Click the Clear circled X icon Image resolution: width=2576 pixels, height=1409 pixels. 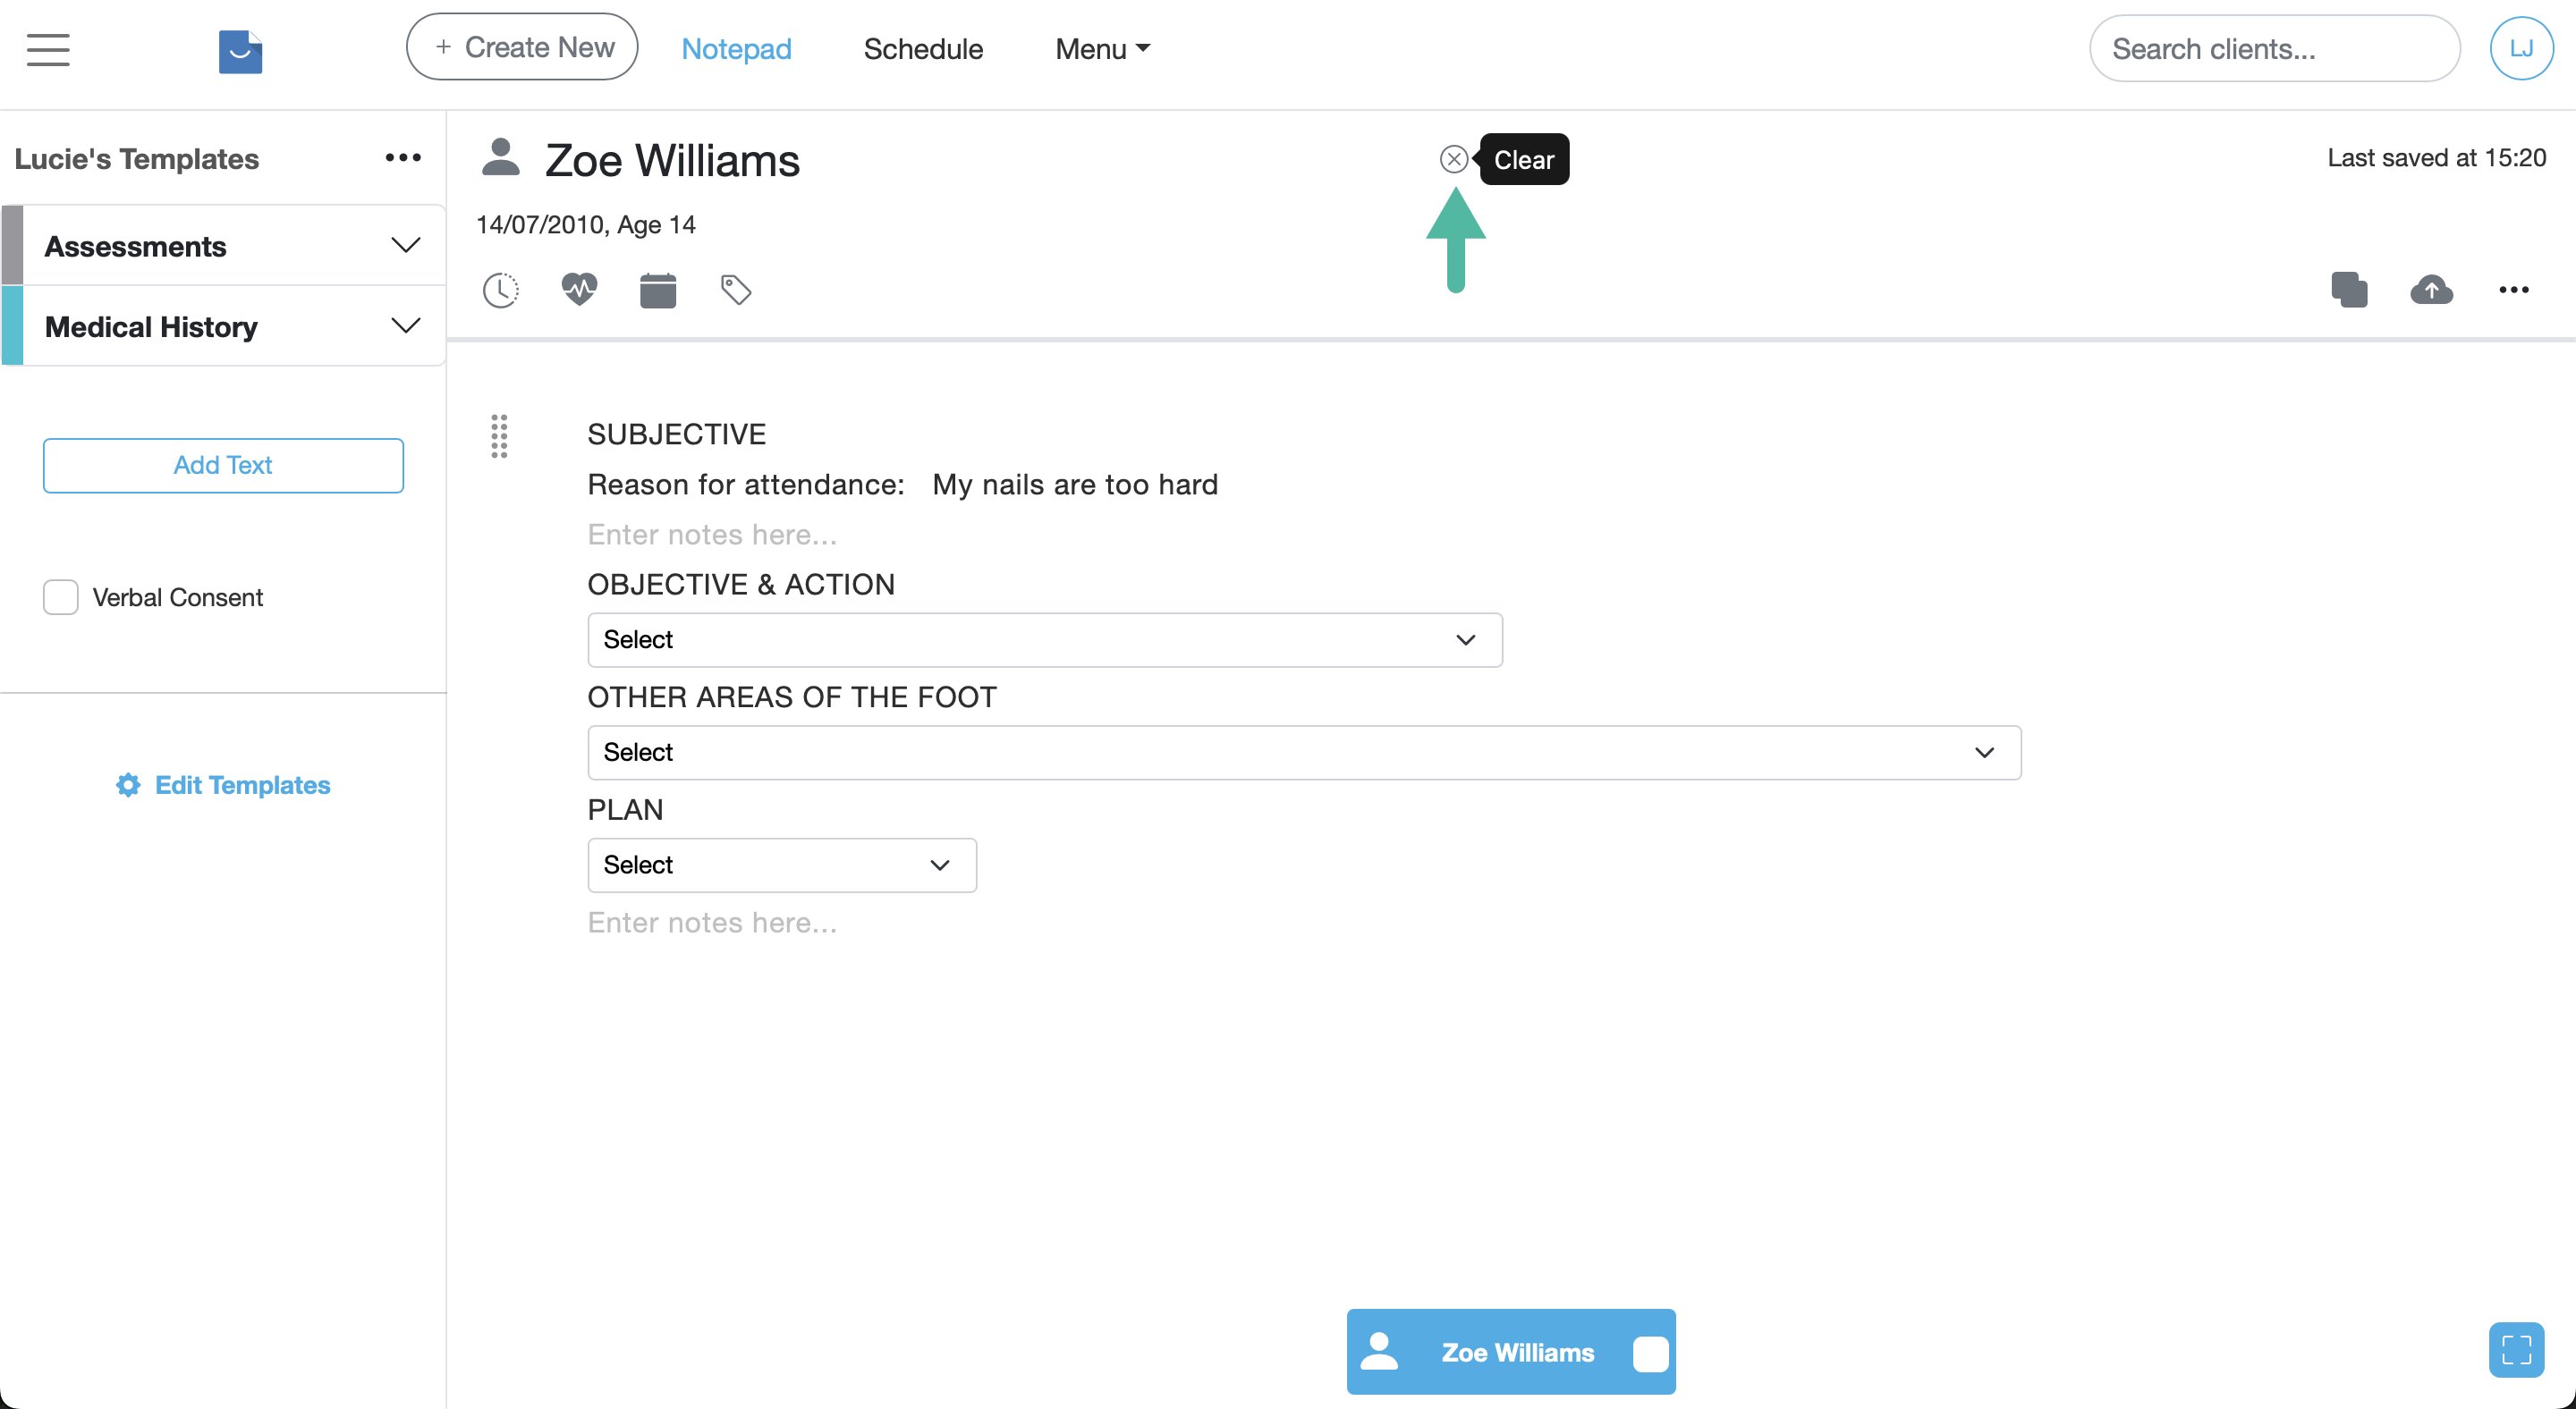pyautogui.click(x=1454, y=159)
